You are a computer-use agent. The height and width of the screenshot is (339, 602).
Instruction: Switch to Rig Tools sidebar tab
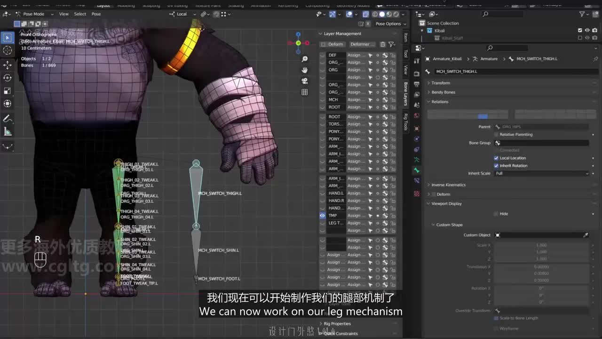406,122
